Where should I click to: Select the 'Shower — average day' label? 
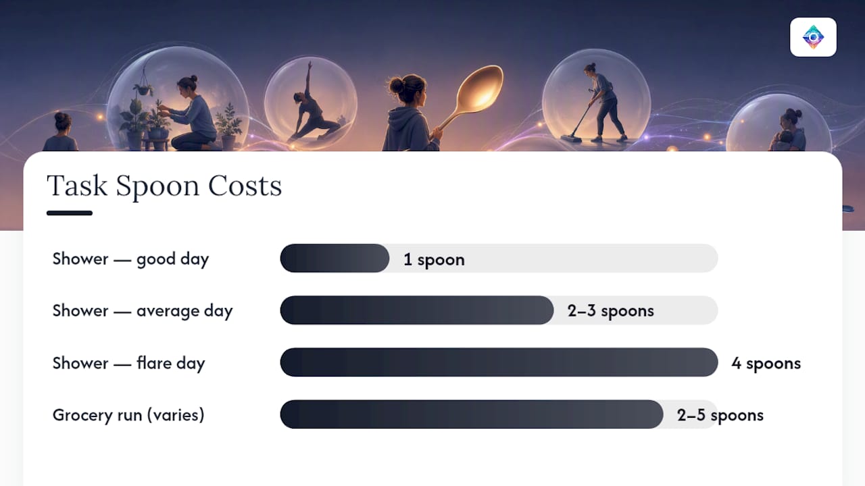click(143, 311)
